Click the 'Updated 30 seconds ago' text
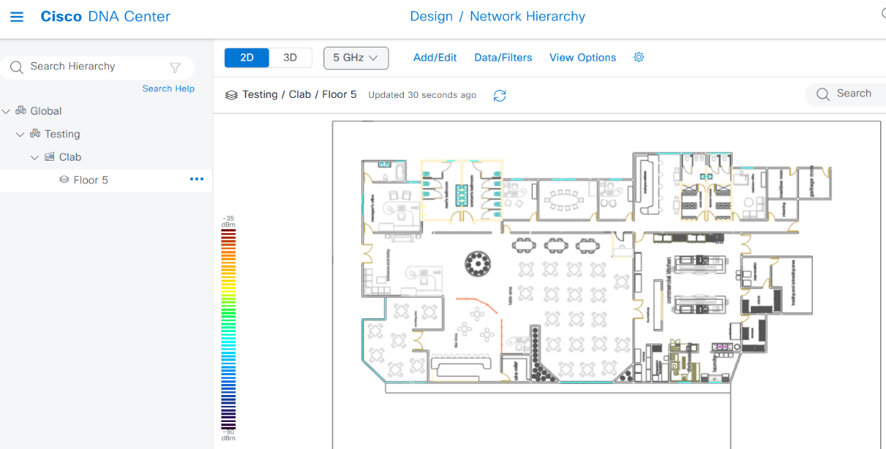Viewport: 886px width, 449px height. tap(422, 95)
